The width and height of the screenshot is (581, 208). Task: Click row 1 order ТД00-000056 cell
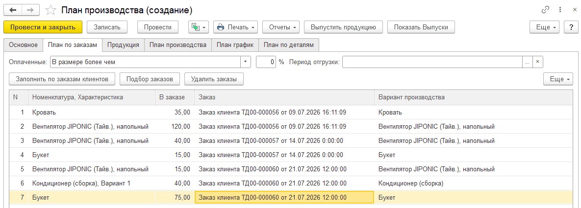click(x=284, y=112)
